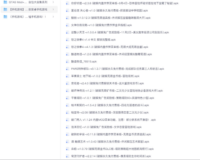Click file icon for 穹顶守护者-v2.2.14 apk

point(67,156)
